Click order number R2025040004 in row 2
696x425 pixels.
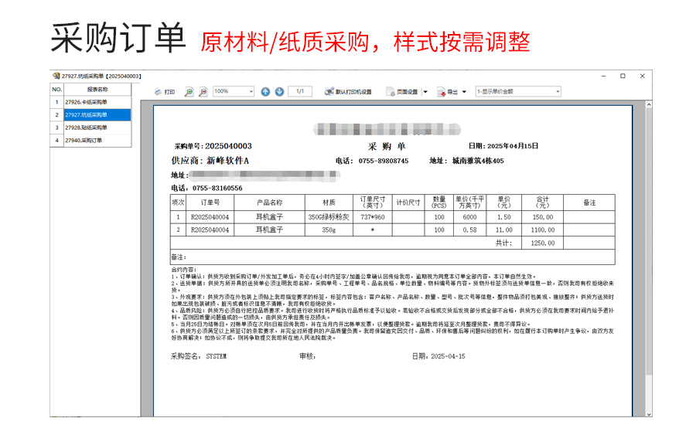point(210,229)
